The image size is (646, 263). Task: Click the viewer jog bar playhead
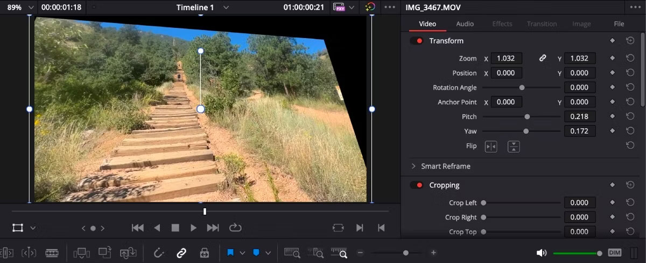205,211
